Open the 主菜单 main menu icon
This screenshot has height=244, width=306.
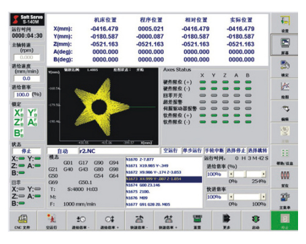pyautogui.click(x=285, y=199)
